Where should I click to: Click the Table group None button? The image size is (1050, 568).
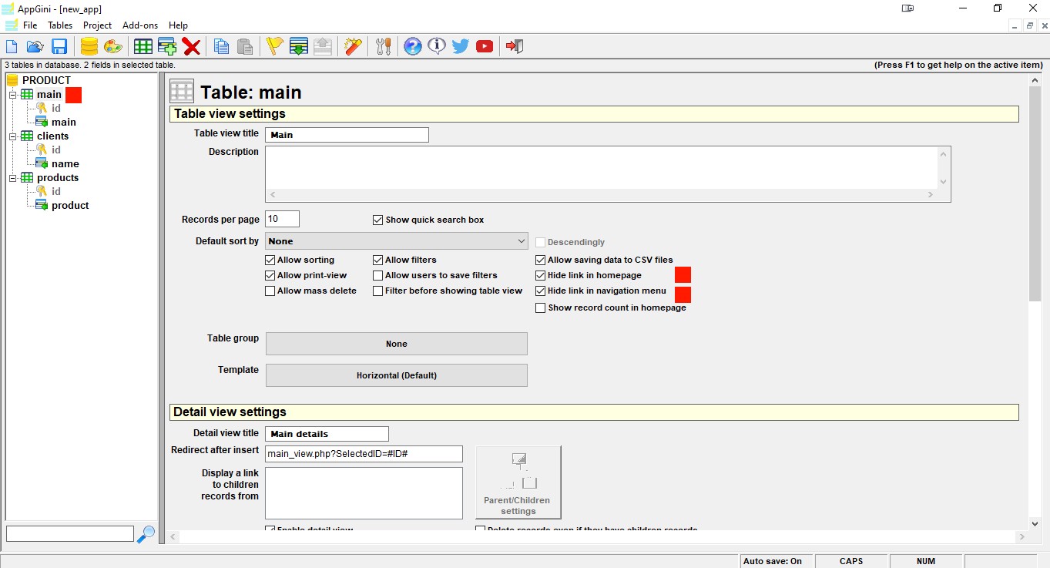click(396, 344)
